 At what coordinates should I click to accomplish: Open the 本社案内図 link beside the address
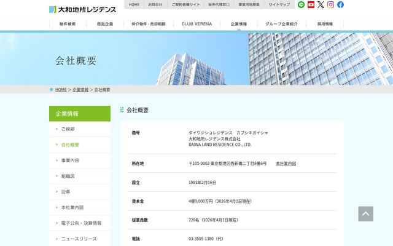coord(286,164)
